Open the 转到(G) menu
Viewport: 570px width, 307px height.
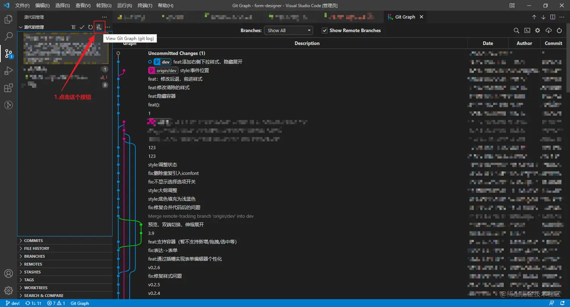(x=104, y=6)
